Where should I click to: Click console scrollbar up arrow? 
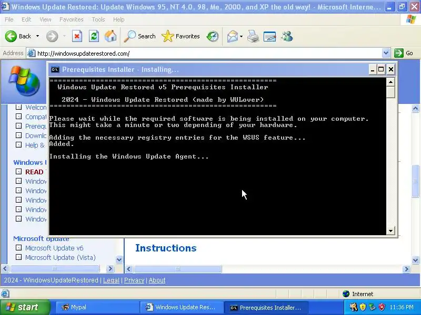pos(390,82)
